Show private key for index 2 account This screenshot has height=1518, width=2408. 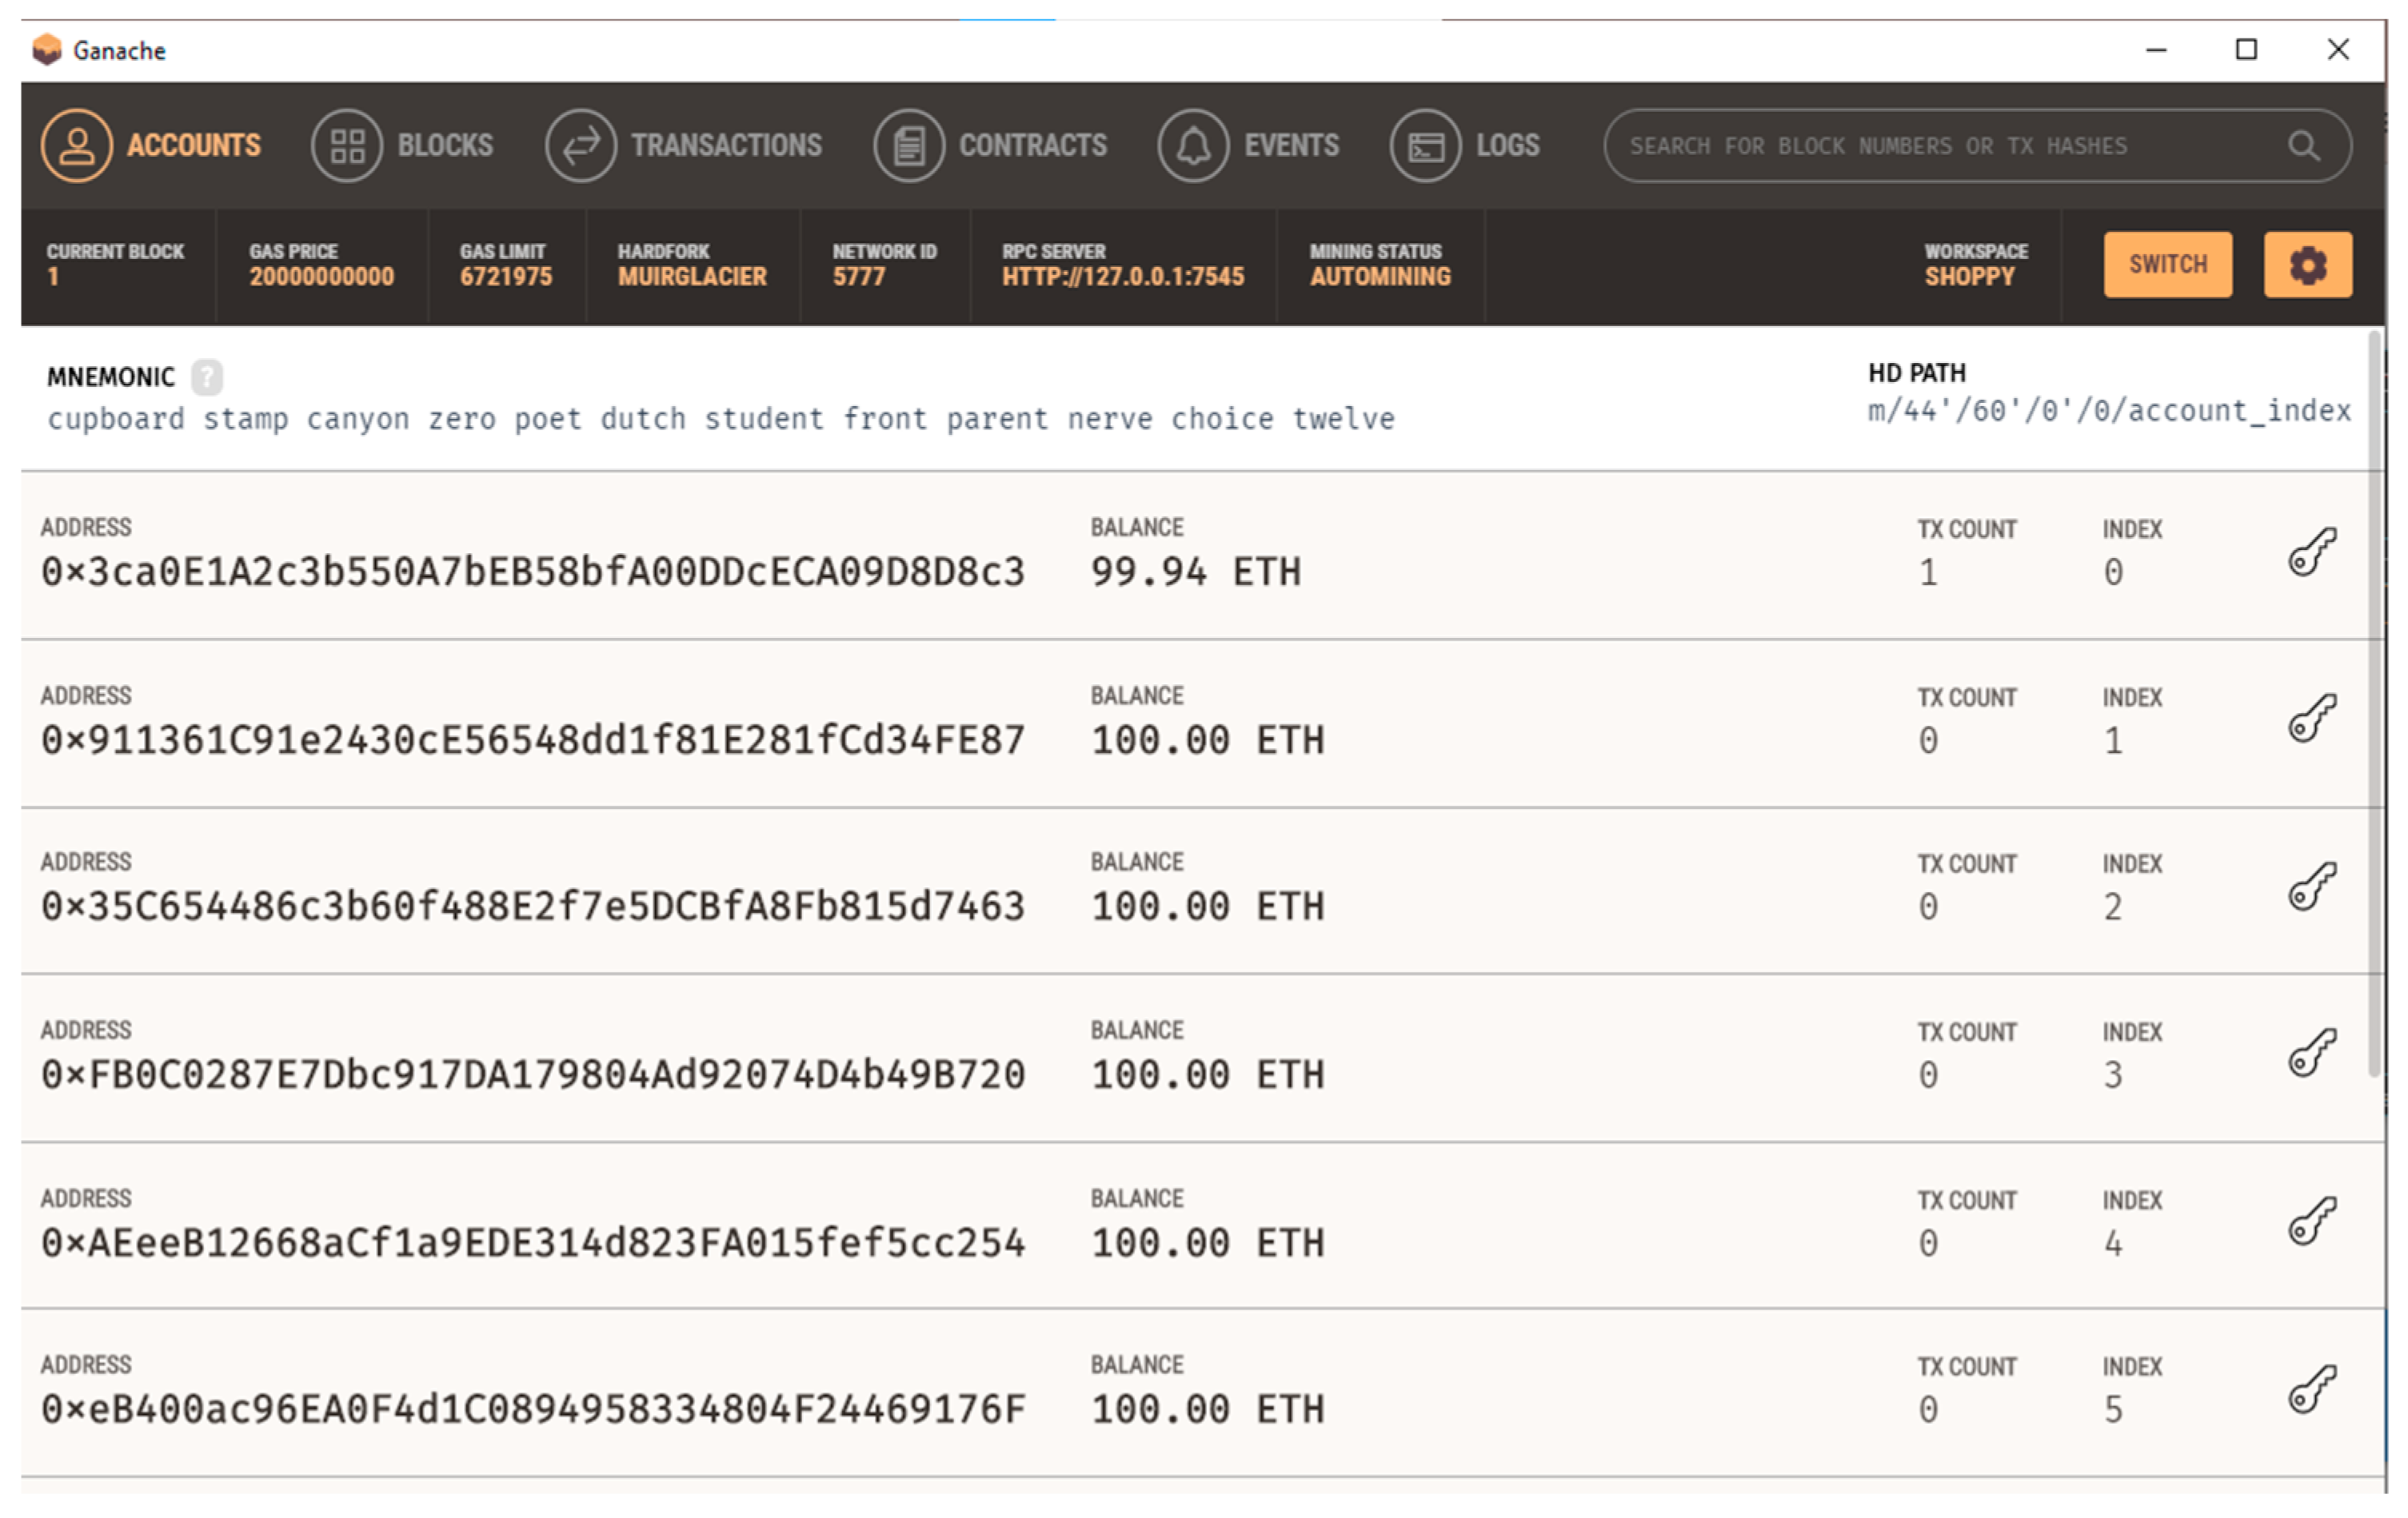(x=2312, y=886)
